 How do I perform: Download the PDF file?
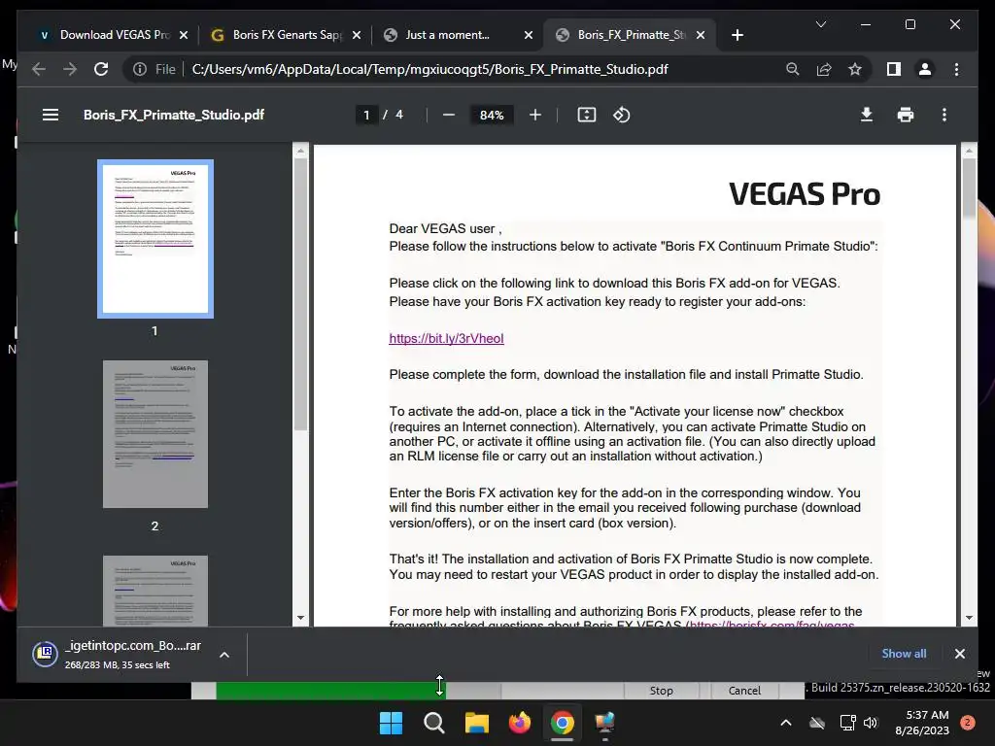pos(866,115)
